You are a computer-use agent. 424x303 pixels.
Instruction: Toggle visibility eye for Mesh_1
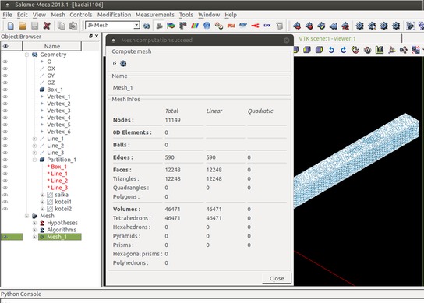pos(5,237)
